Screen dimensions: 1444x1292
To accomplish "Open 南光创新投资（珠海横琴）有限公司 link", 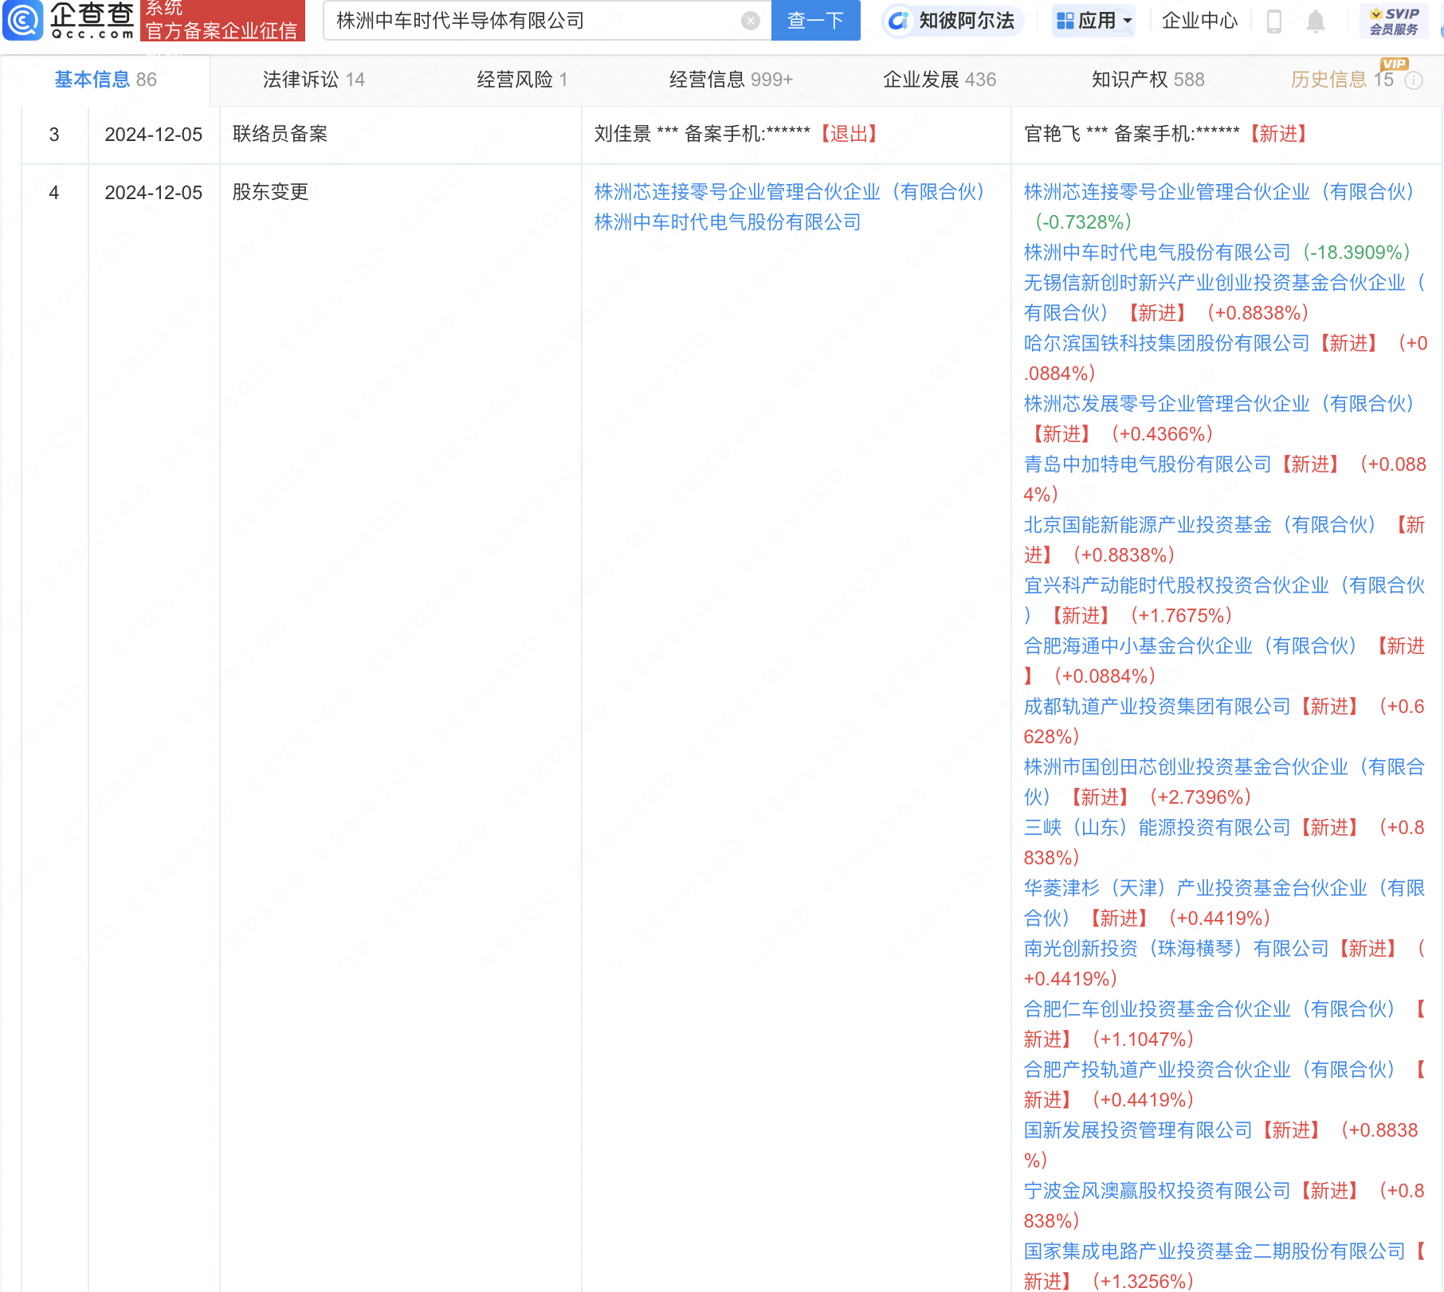I will tap(1176, 949).
